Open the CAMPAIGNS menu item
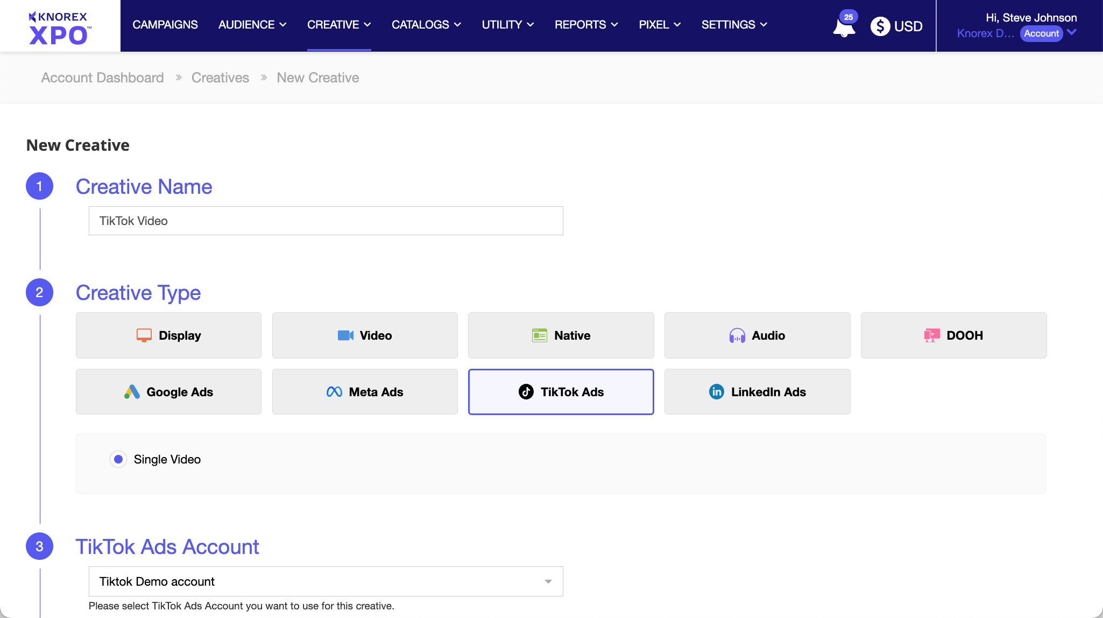Viewport: 1103px width, 618px height. click(165, 25)
